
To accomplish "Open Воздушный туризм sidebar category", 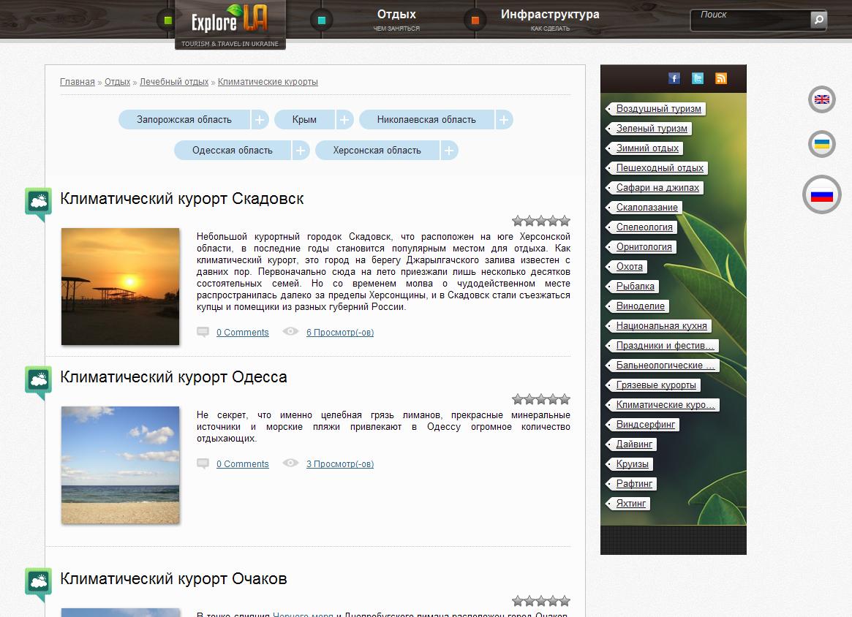I will pyautogui.click(x=658, y=109).
